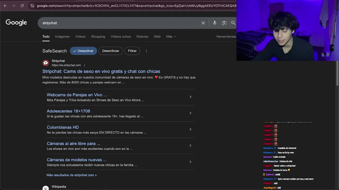The height and width of the screenshot is (190, 339).
Task: Open Más resultados de stripchat.com link
Action: coord(72,175)
